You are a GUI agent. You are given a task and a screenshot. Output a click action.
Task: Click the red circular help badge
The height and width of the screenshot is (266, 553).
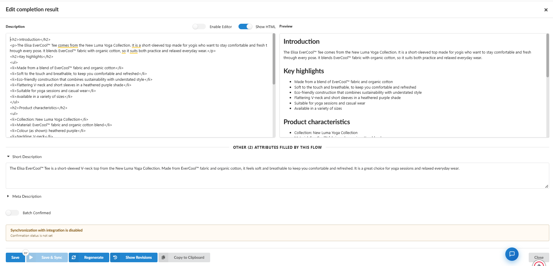[x=539, y=264]
